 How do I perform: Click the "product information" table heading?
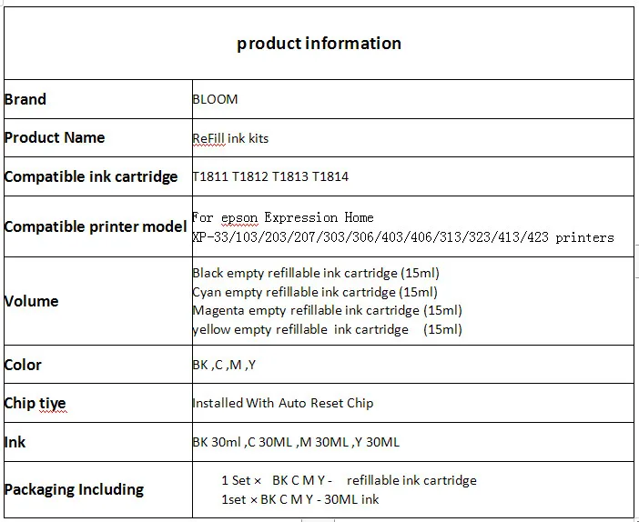(319, 44)
